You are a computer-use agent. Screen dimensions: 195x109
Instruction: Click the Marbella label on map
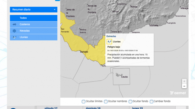pyautogui.click(x=154, y=26)
